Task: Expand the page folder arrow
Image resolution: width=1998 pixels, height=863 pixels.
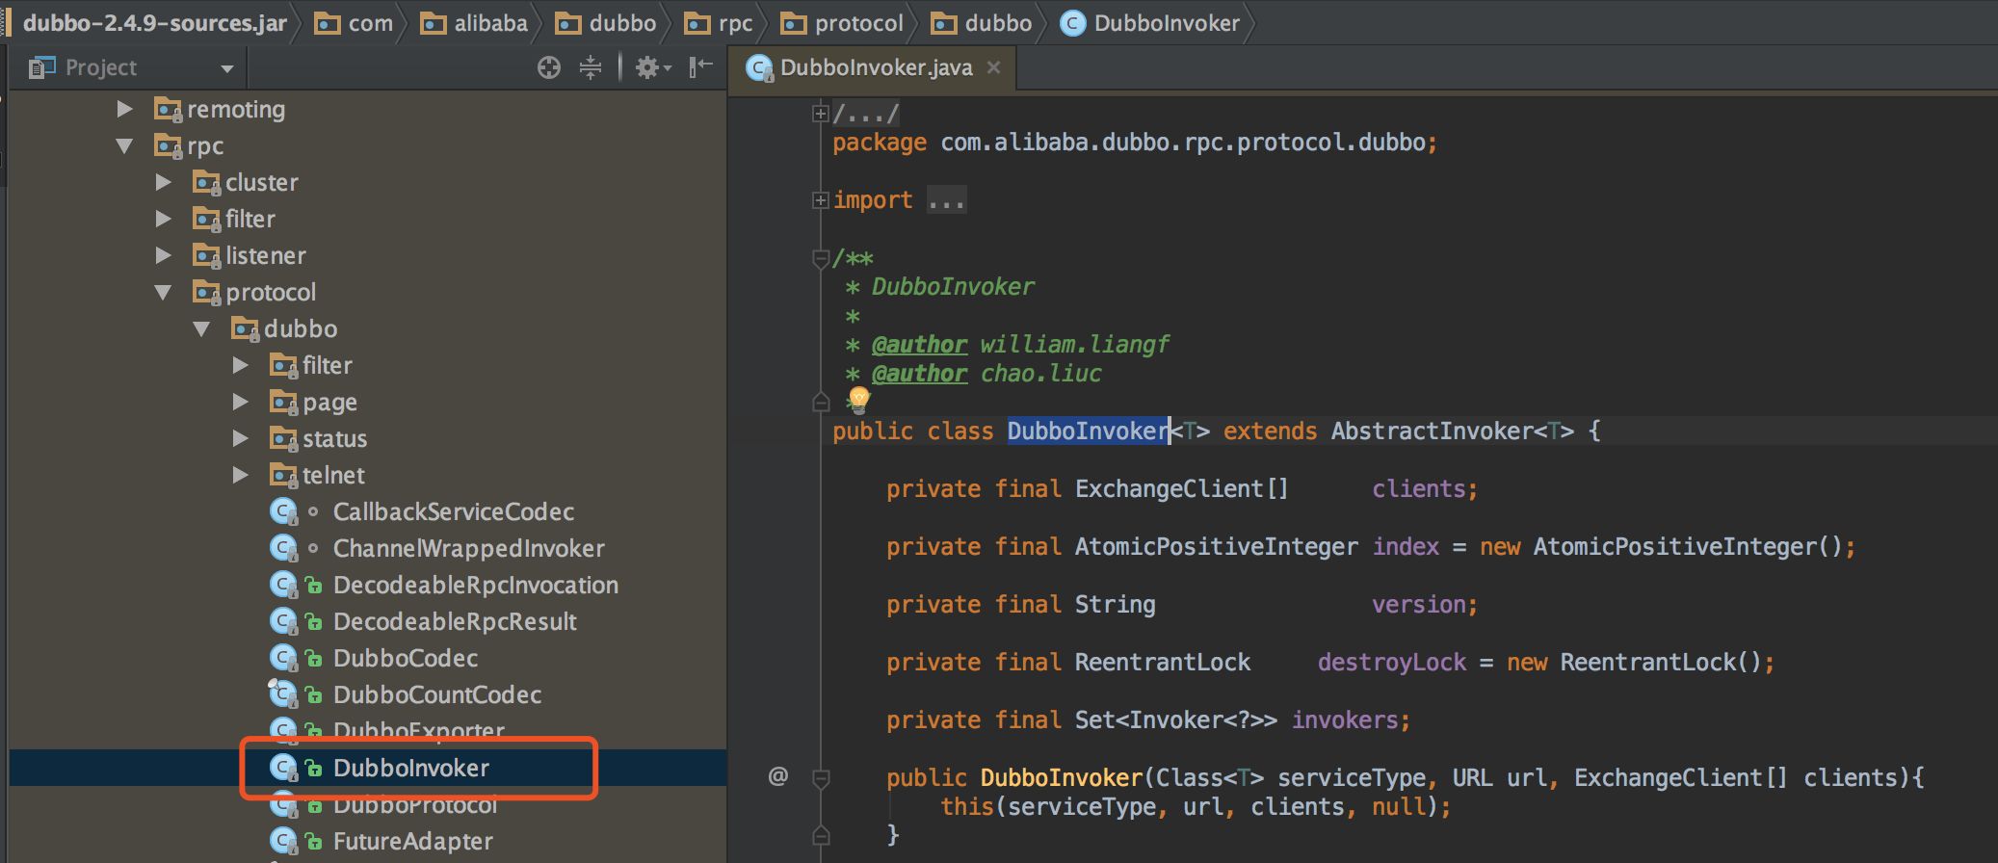Action: 240,402
